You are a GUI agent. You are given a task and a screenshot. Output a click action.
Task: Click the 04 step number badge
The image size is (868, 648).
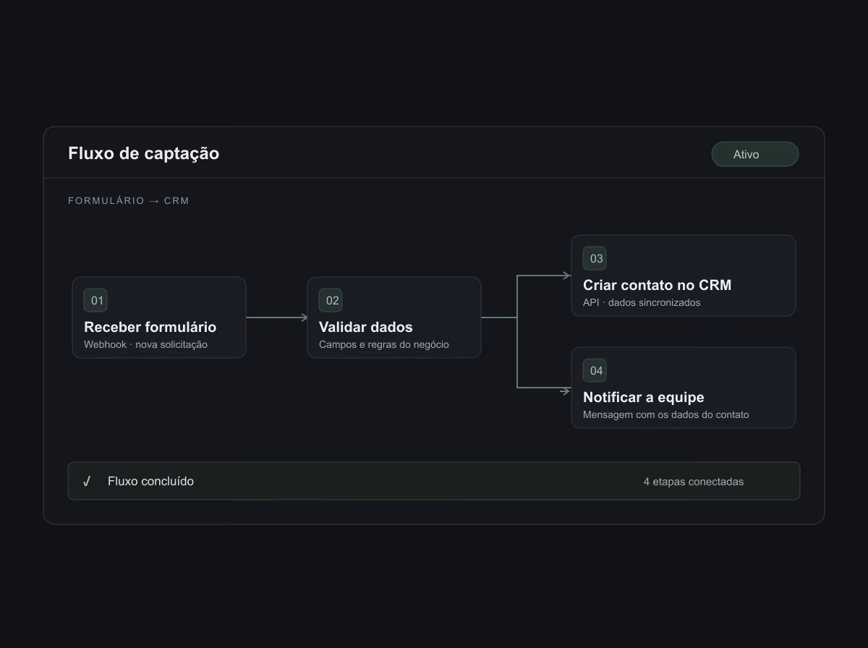(595, 370)
